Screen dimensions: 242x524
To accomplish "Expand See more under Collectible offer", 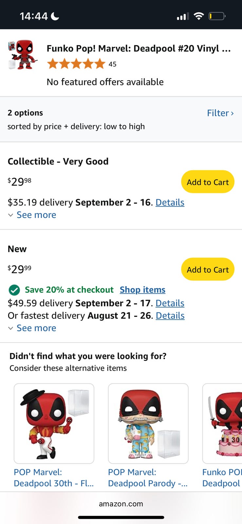I will click(36, 215).
